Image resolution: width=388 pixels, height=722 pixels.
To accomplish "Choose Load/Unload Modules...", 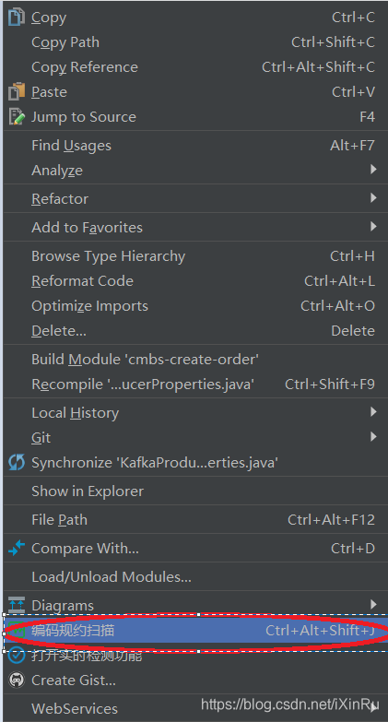I will tap(195, 576).
